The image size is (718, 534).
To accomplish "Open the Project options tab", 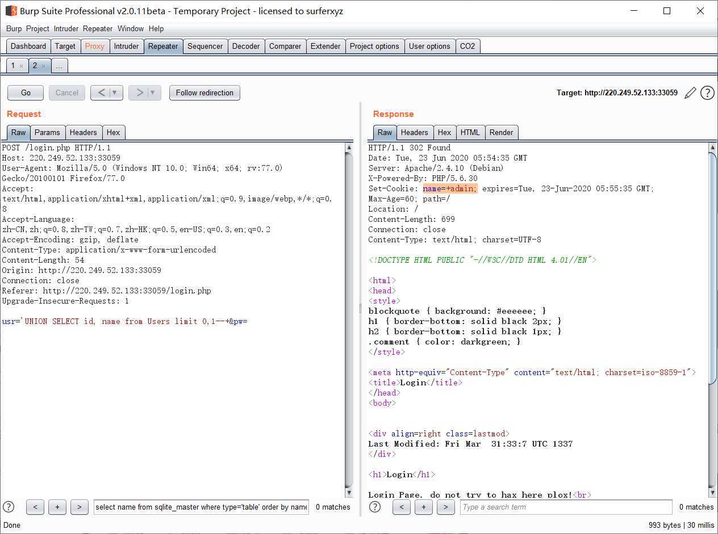I will coord(374,46).
